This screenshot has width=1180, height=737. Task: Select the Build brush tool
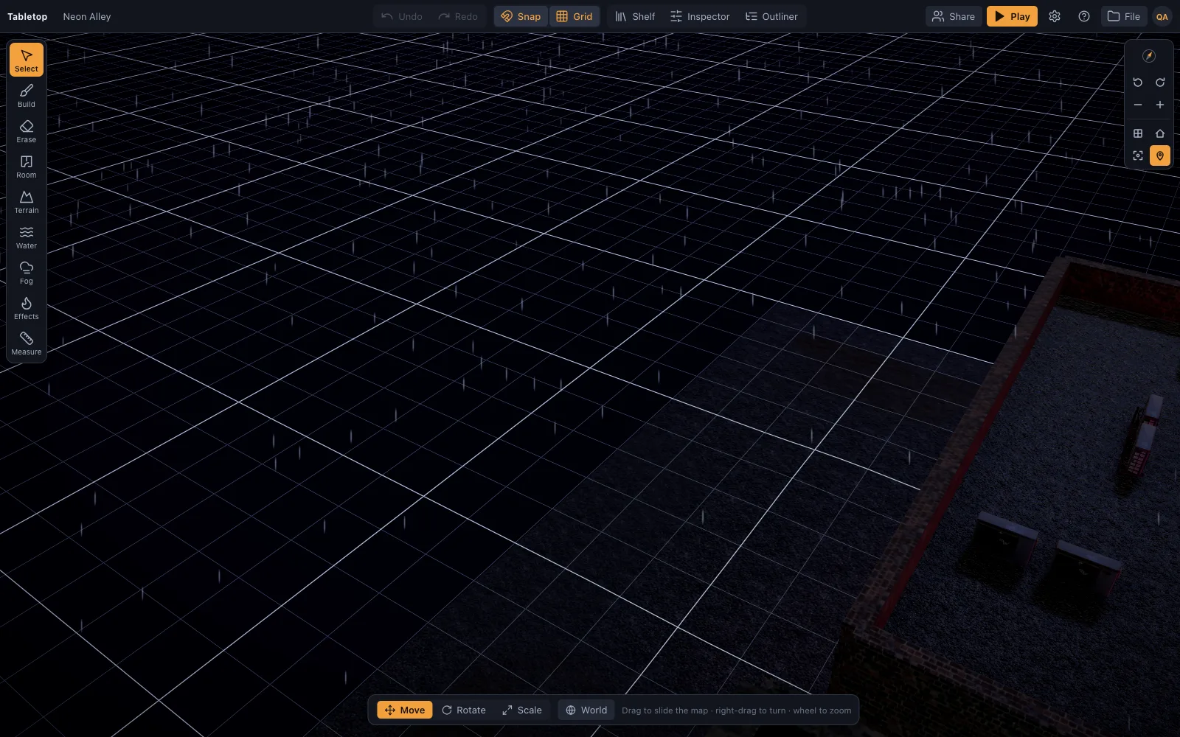tap(27, 96)
